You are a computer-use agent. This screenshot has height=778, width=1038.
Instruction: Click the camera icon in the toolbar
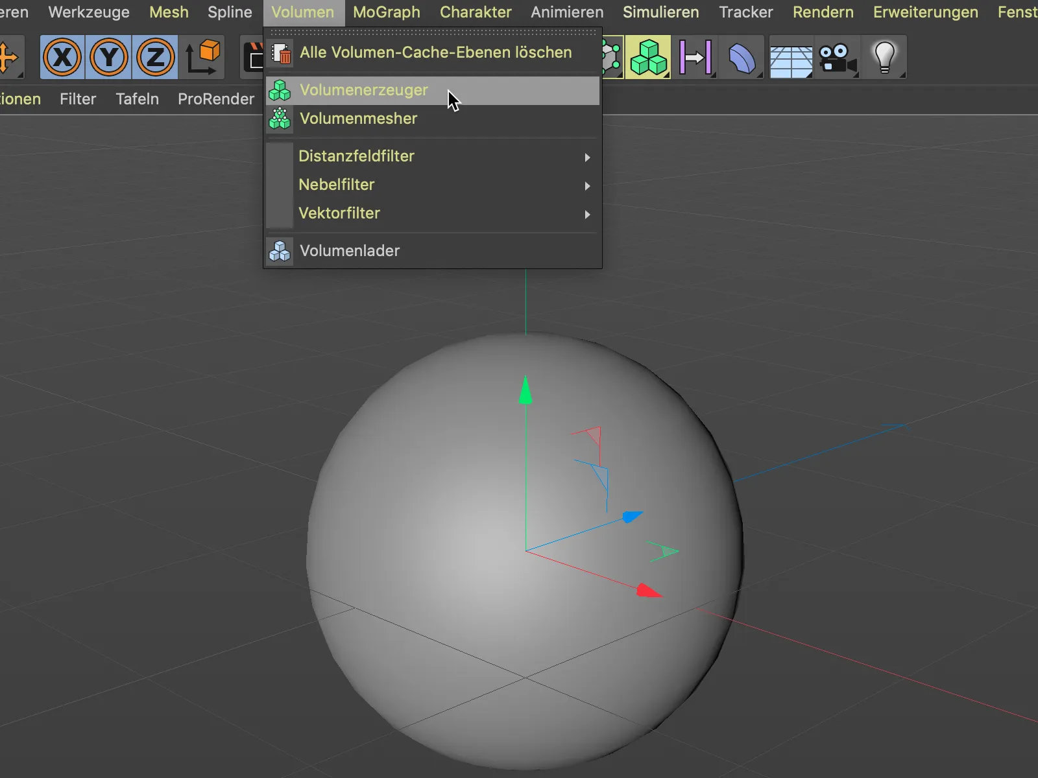(x=838, y=58)
